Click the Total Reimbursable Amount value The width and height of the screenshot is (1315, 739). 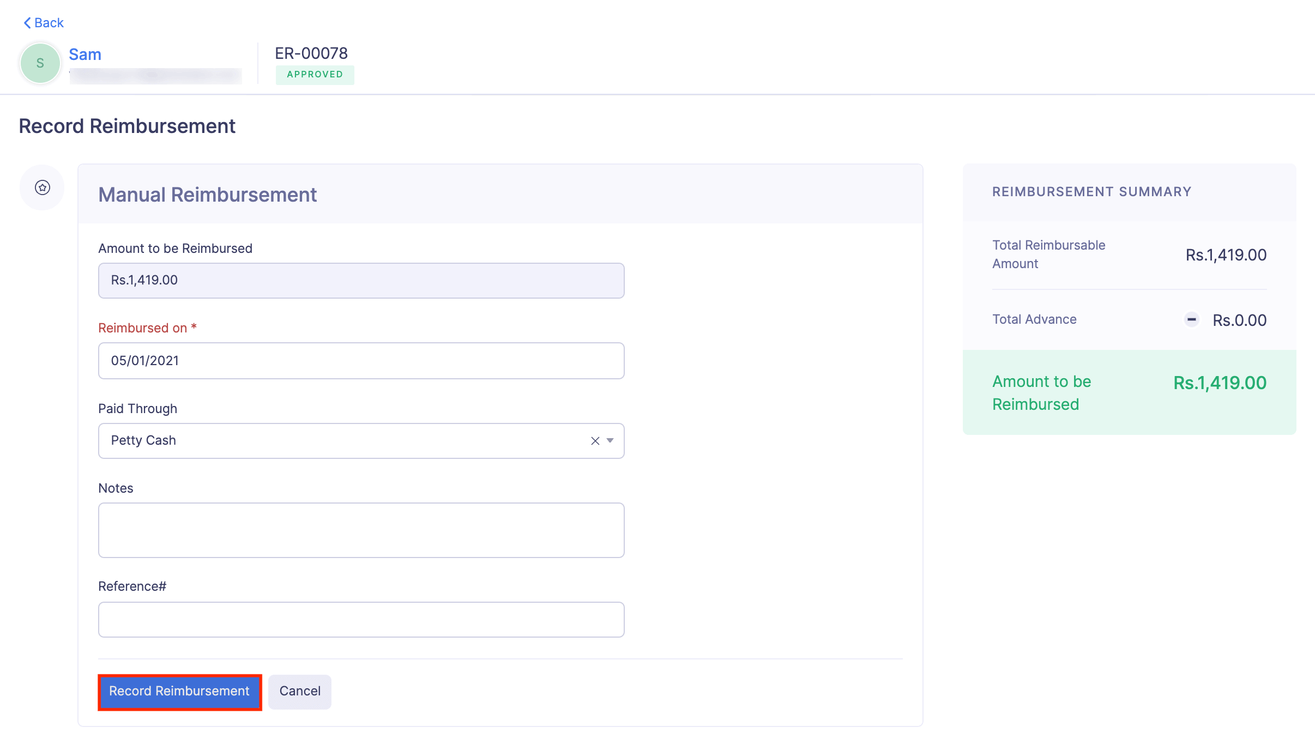click(x=1226, y=255)
